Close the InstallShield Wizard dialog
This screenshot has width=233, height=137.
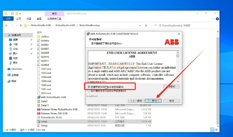tap(179, 34)
